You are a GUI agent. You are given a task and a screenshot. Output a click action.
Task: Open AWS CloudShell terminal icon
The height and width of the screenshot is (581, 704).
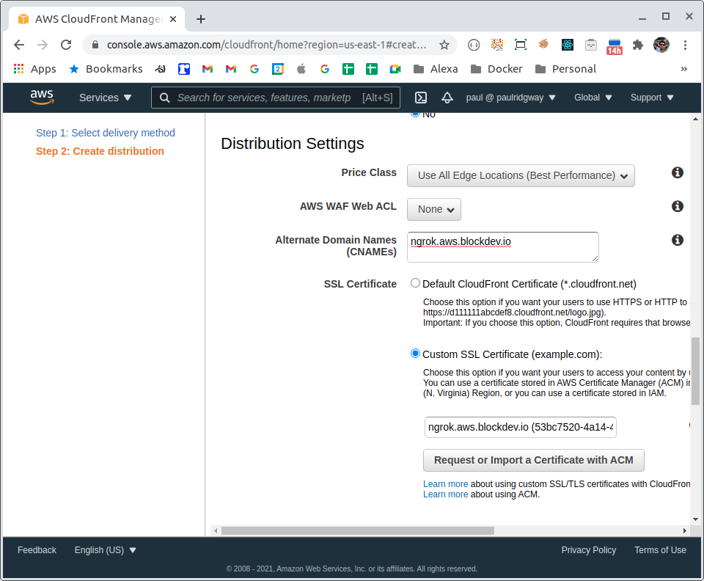tap(421, 98)
